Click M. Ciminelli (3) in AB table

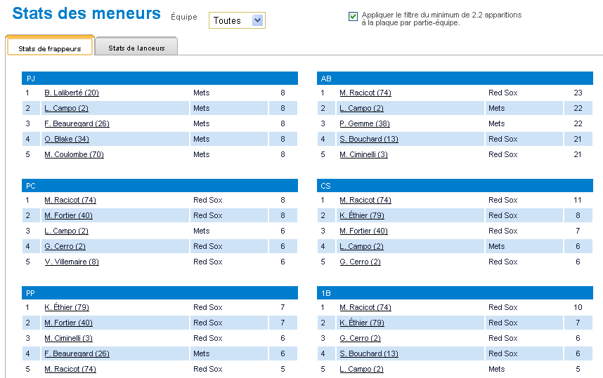pyautogui.click(x=363, y=154)
